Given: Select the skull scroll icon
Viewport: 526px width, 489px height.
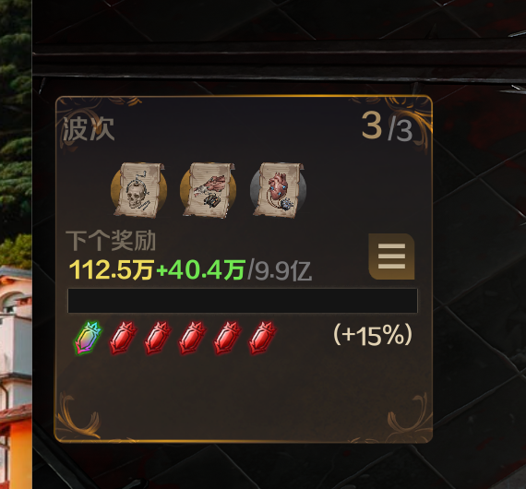Looking at the screenshot, I should tap(138, 190).
